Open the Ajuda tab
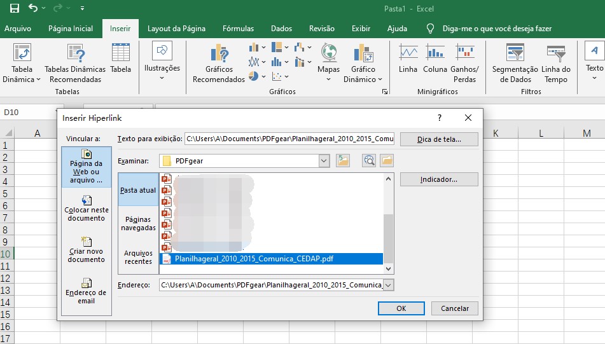The width and height of the screenshot is (605, 344). pyautogui.click(x=397, y=29)
